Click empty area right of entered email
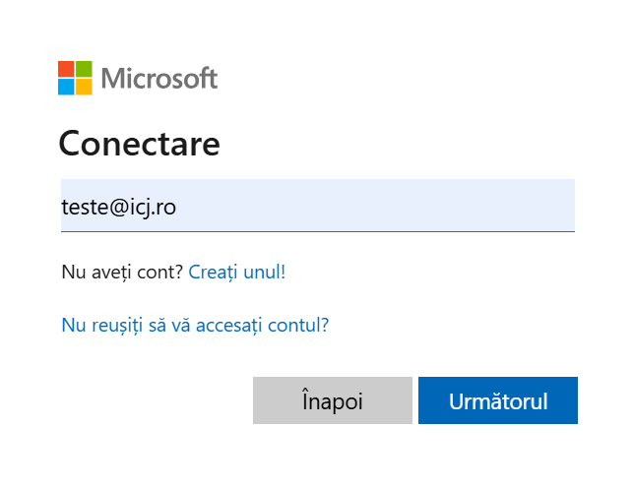The height and width of the screenshot is (488, 633). pyautogui.click(x=394, y=207)
